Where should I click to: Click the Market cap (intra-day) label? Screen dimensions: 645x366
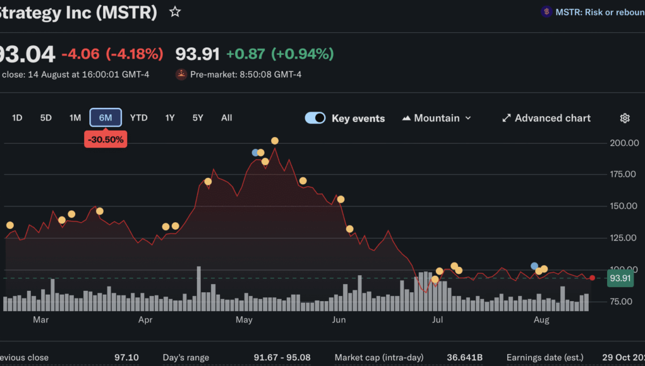[379, 357]
